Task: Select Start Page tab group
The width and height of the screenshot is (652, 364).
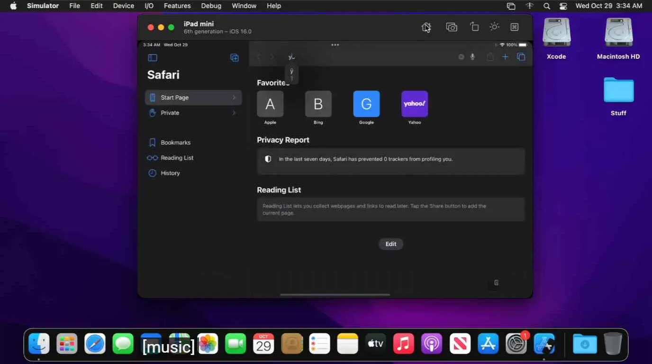Action: click(193, 98)
